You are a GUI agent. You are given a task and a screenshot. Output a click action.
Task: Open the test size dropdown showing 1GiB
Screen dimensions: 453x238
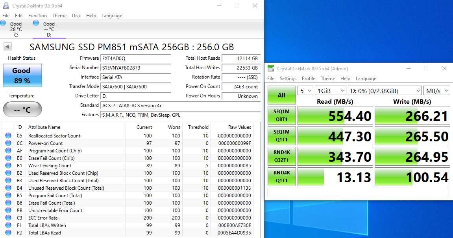point(331,91)
